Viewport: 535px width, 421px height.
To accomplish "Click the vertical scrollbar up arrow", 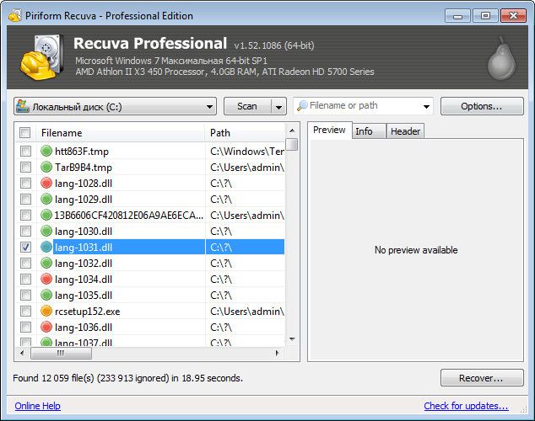I will coord(292,131).
